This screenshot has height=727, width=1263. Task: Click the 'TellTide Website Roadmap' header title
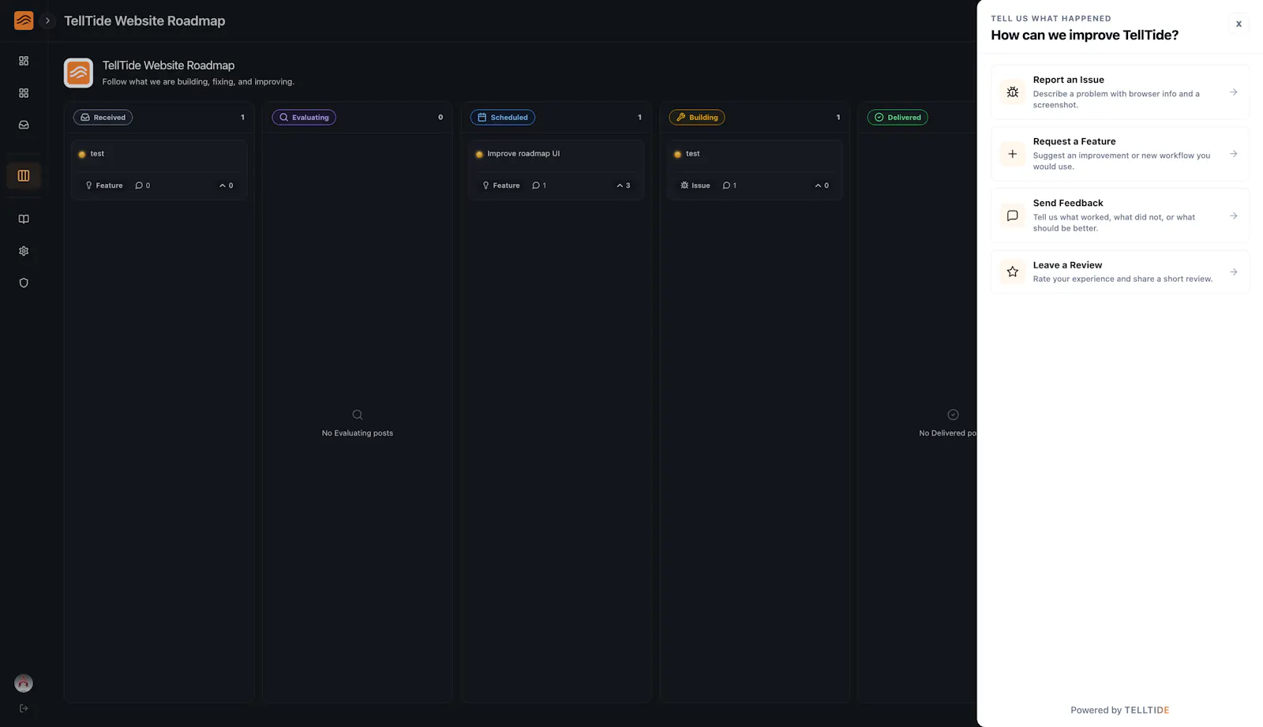[x=144, y=21]
